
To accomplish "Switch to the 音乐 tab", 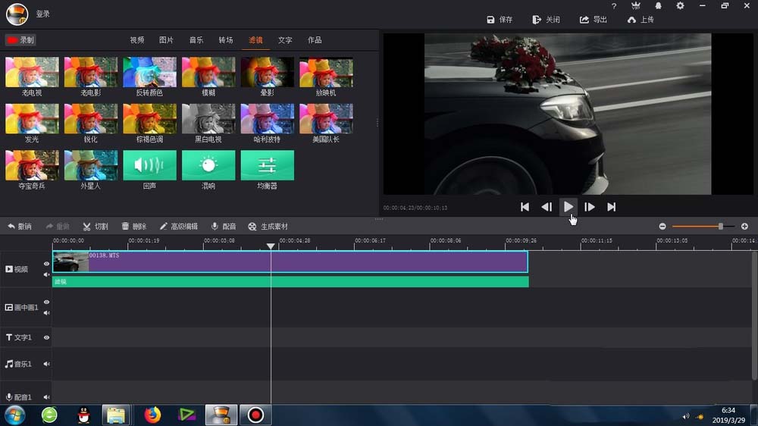I will point(196,40).
